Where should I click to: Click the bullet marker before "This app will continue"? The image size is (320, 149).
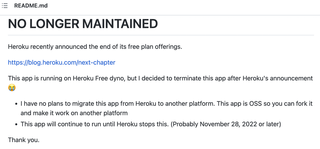point(17,124)
